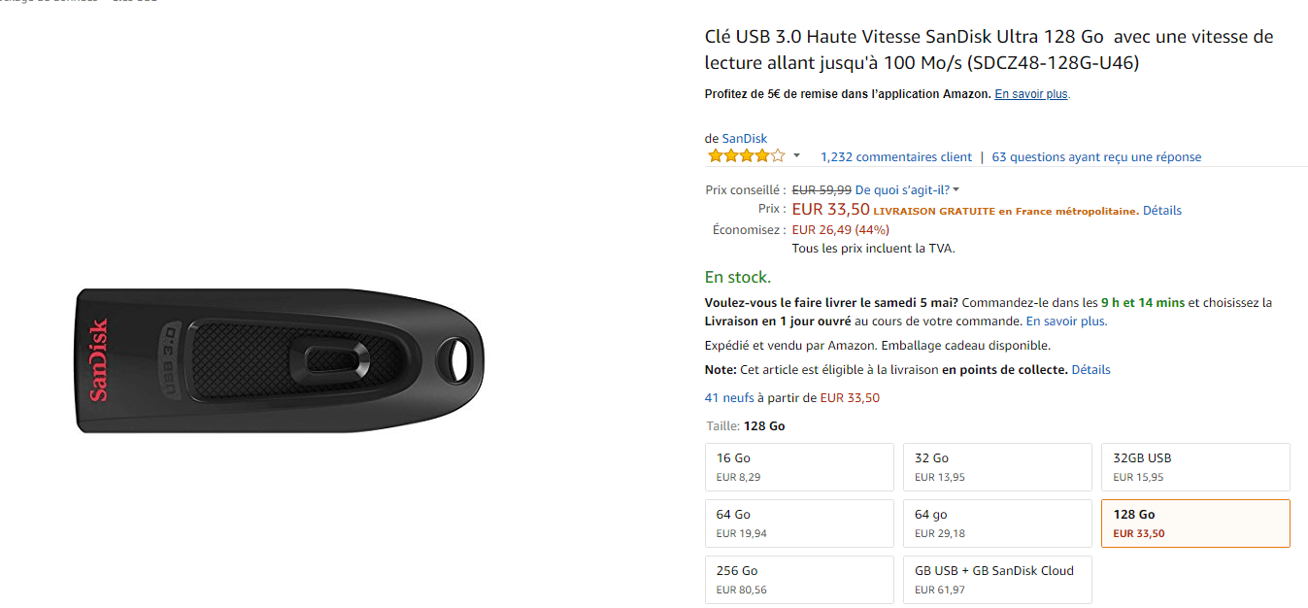Select the 32 Go size option
1308x608 pixels.
pos(996,467)
